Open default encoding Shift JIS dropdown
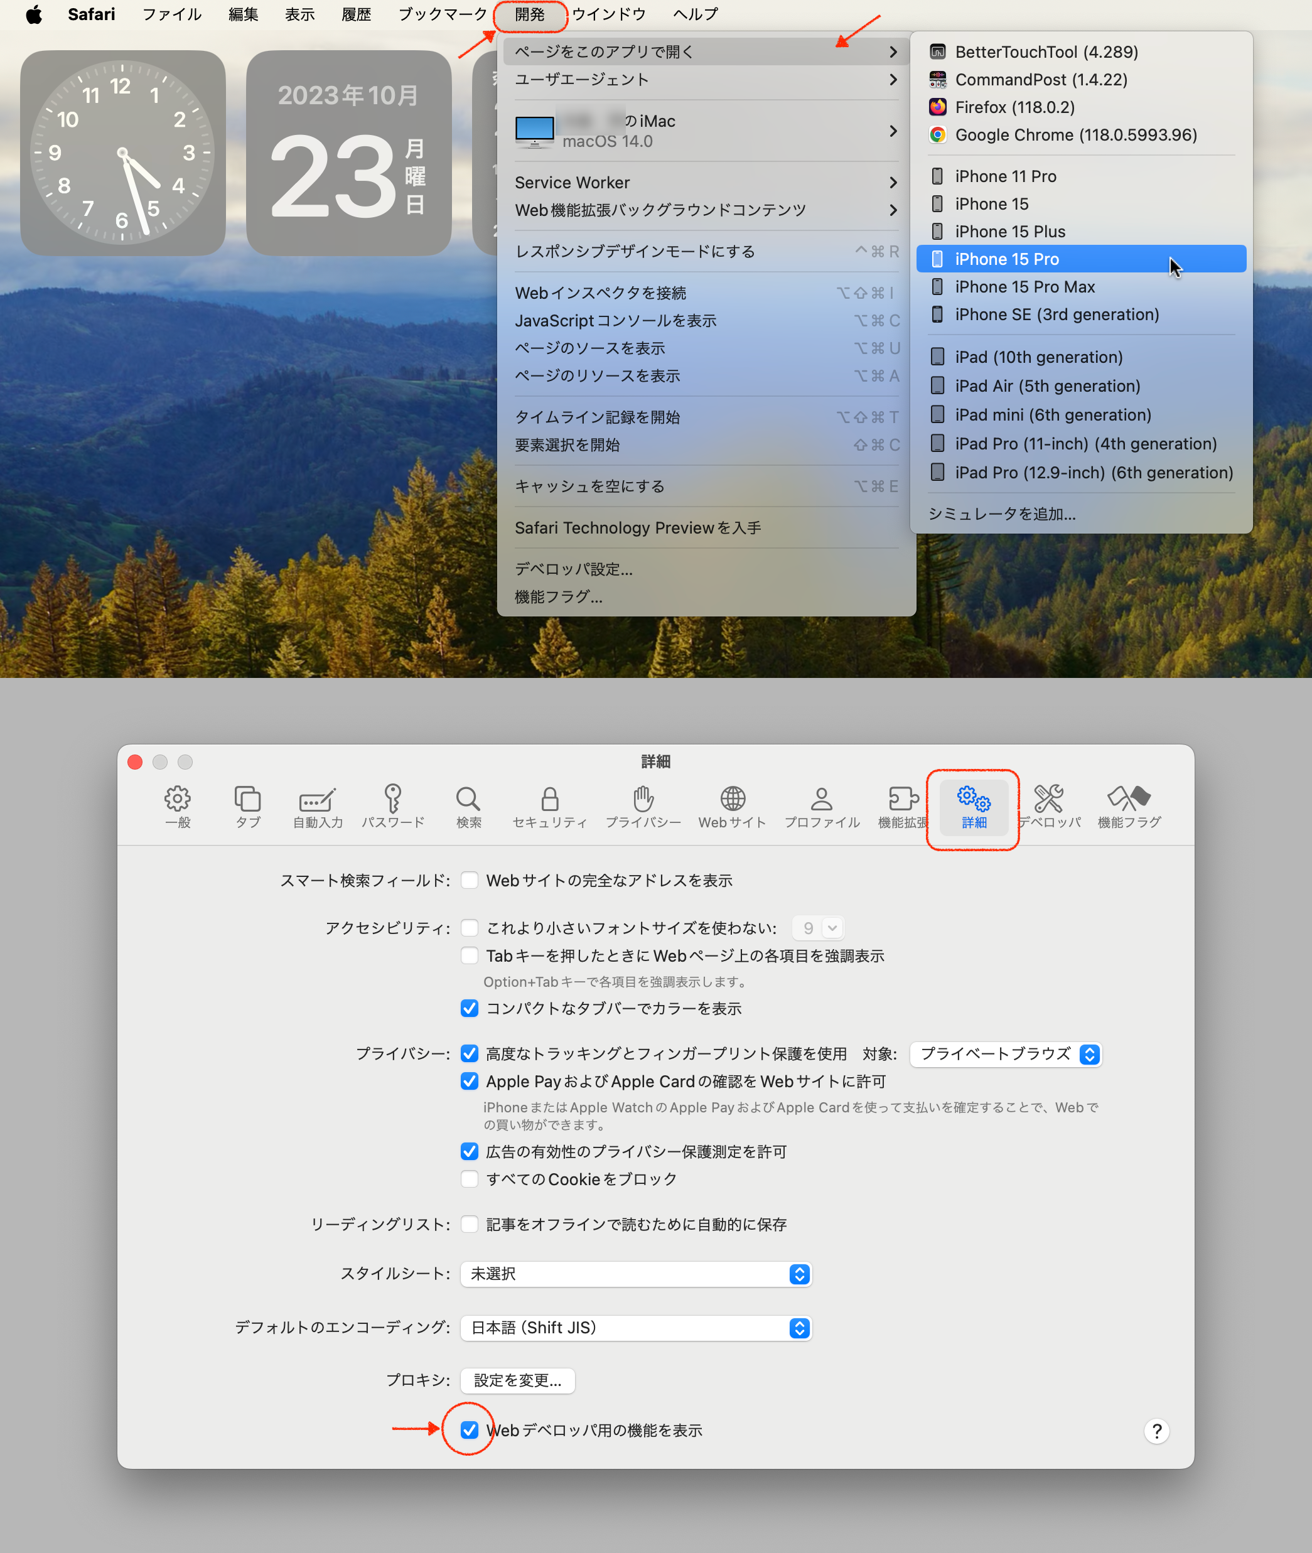1312x1553 pixels. (x=636, y=1328)
